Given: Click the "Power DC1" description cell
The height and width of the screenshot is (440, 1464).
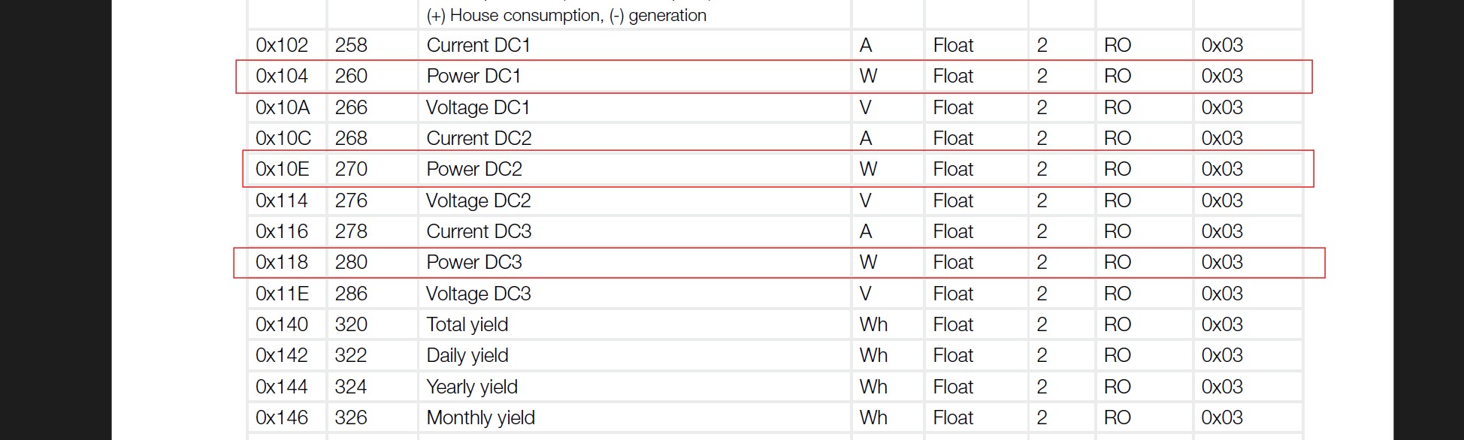Looking at the screenshot, I should [x=473, y=77].
